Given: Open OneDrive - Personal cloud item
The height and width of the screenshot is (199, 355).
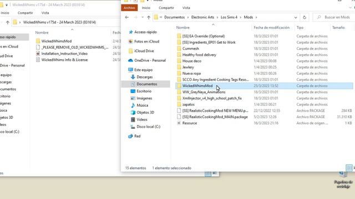Looking at the screenshot, I should click(x=150, y=60).
